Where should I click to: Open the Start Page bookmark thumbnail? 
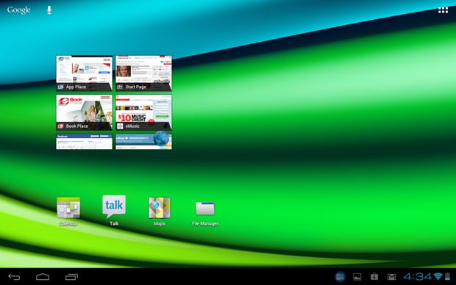pyautogui.click(x=143, y=73)
